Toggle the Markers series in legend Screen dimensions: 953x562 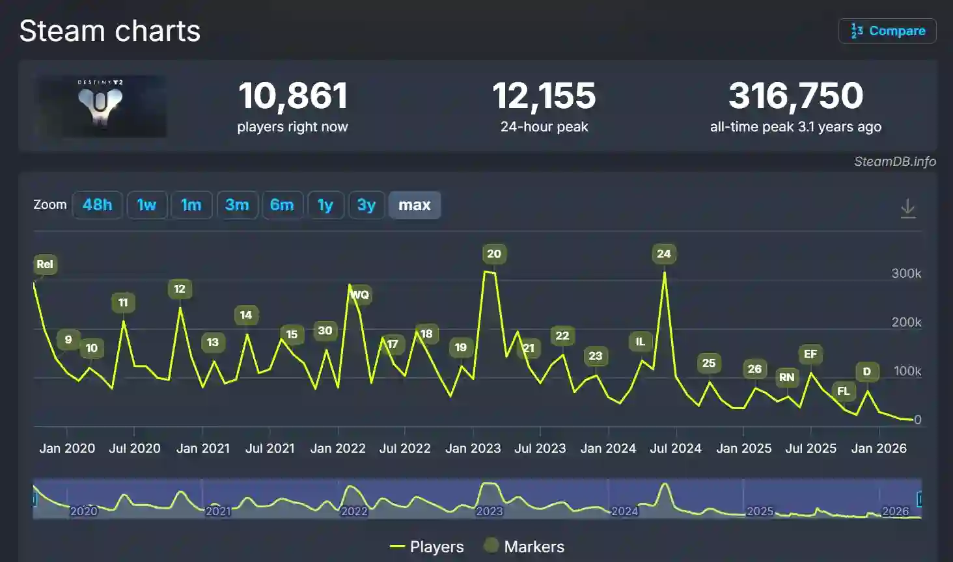pos(524,547)
